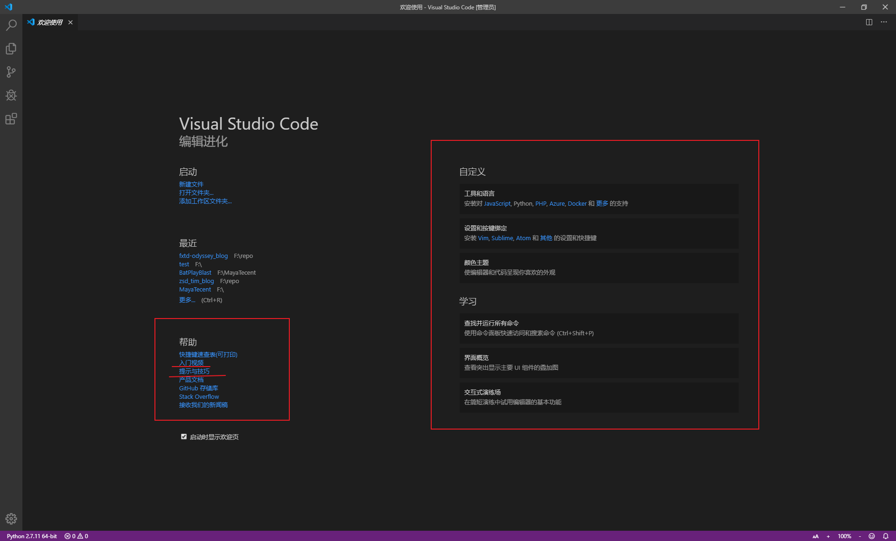The height and width of the screenshot is (541, 896).
Task: Open the 颜色主题 card
Action: [599, 268]
